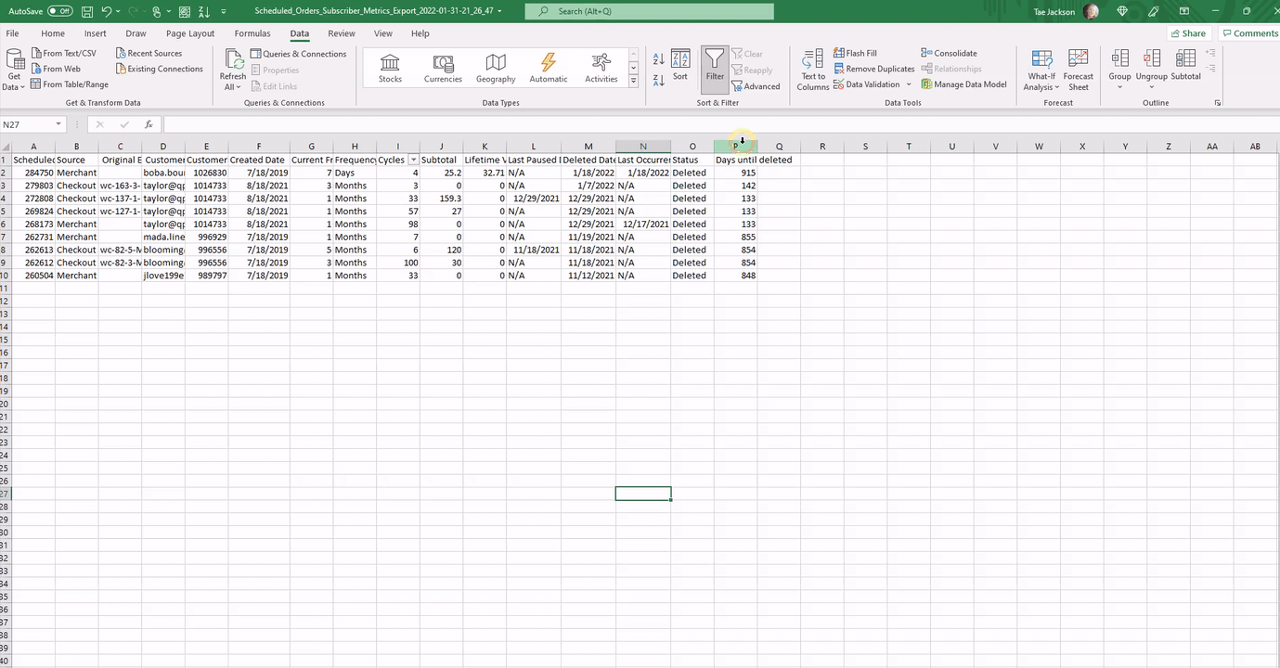The width and height of the screenshot is (1280, 668).
Task: Select the Activities data type
Action: [x=601, y=68]
